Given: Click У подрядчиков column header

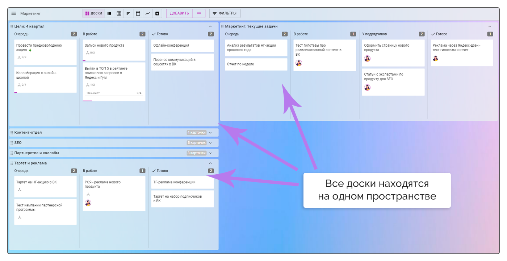Looking at the screenshot, I should pos(374,34).
